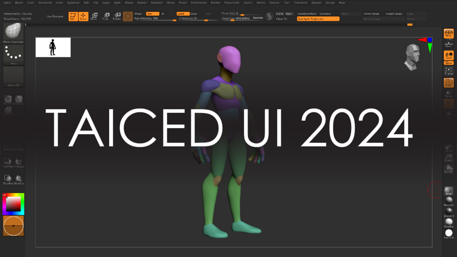Image resolution: width=457 pixels, height=257 pixels.
Task: Open the Preferences menu
Action: [x=198, y=3]
